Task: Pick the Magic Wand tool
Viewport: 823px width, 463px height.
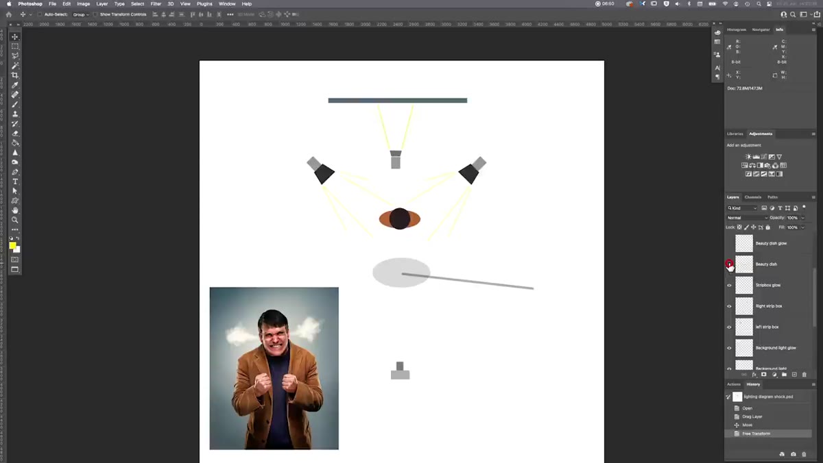Action: coord(14,66)
